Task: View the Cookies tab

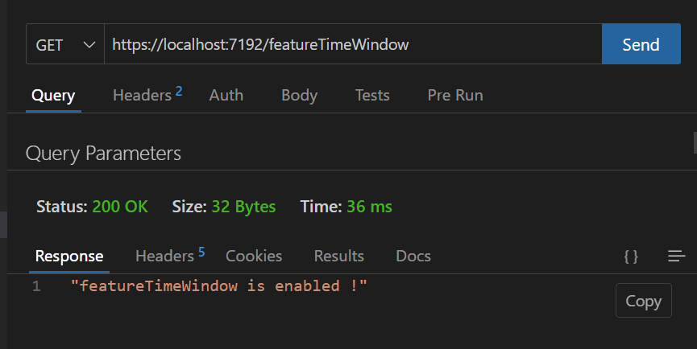Action: pyautogui.click(x=254, y=257)
